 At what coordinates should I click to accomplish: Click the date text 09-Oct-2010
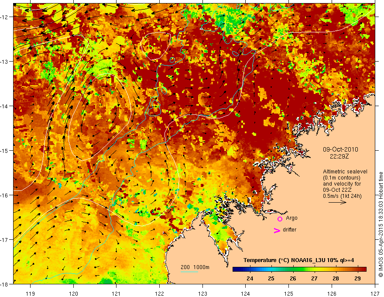coord(340,149)
